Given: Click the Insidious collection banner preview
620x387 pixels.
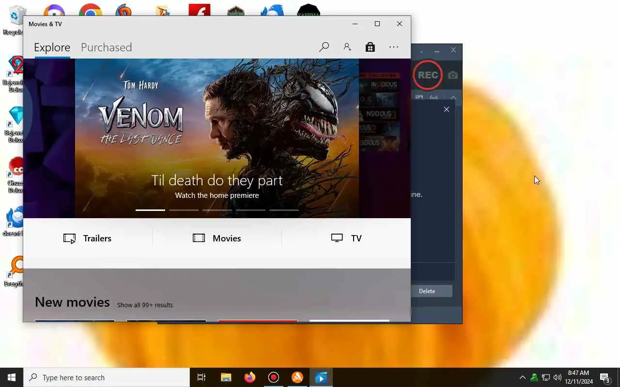Looking at the screenshot, I should coord(385,138).
